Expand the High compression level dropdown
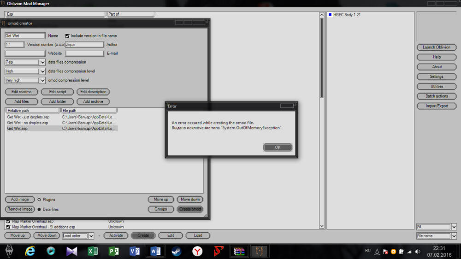Image resolution: width=461 pixels, height=259 pixels. point(42,71)
